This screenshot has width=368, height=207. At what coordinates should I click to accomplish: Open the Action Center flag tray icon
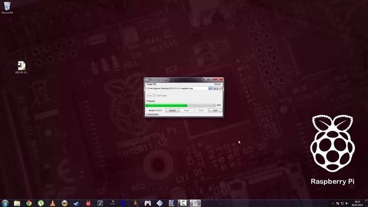(338, 204)
